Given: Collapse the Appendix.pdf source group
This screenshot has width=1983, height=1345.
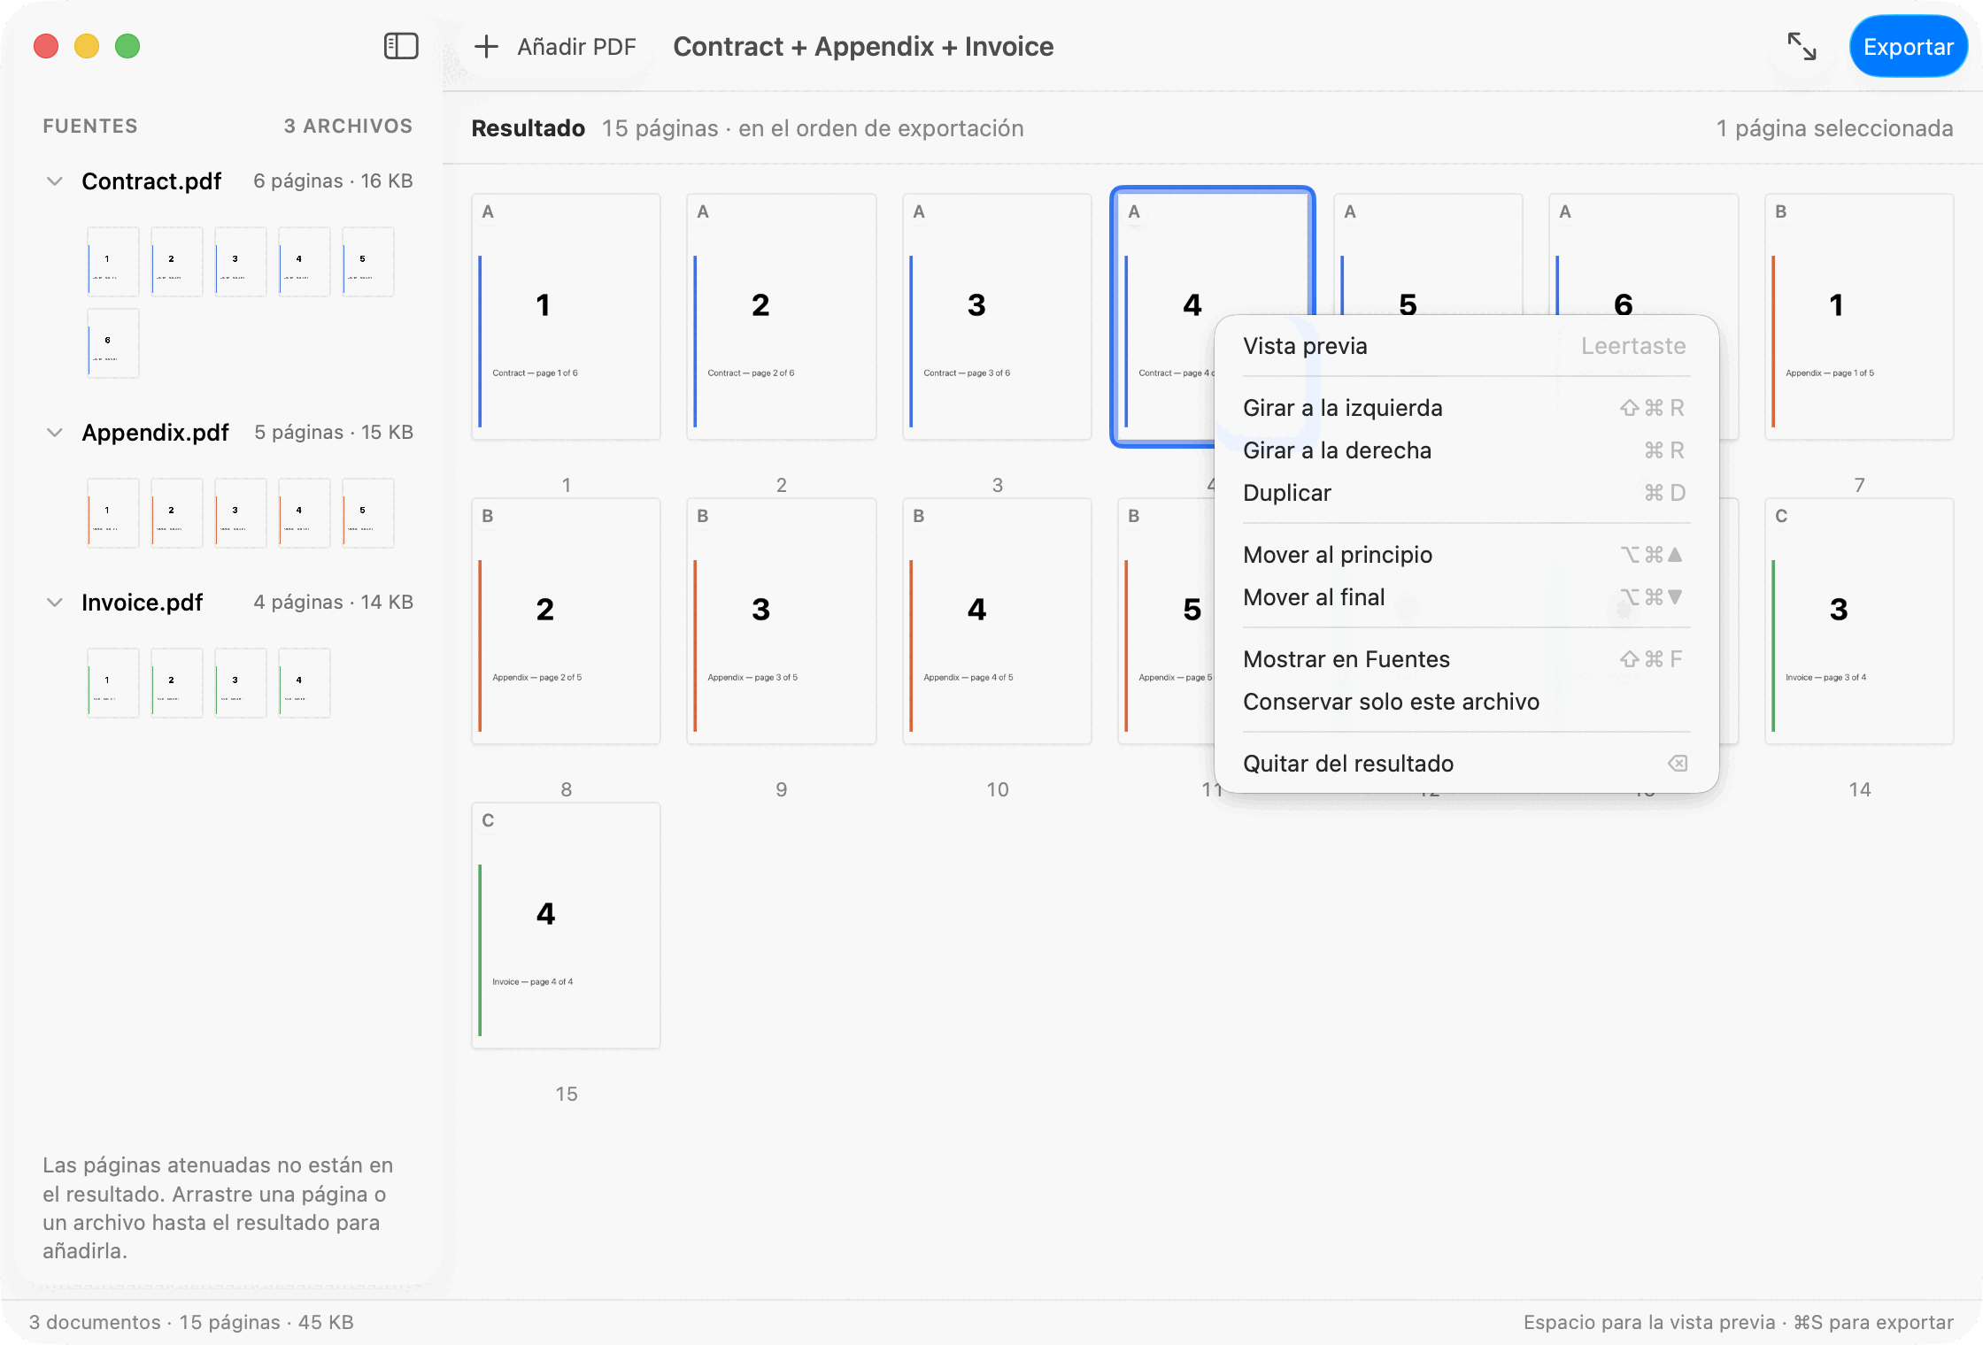Looking at the screenshot, I should pyautogui.click(x=55, y=433).
